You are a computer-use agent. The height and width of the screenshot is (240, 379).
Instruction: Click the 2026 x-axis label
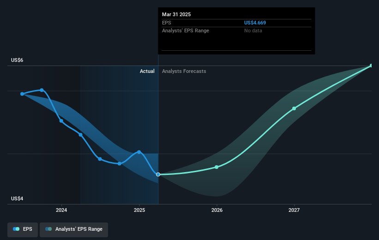point(217,210)
